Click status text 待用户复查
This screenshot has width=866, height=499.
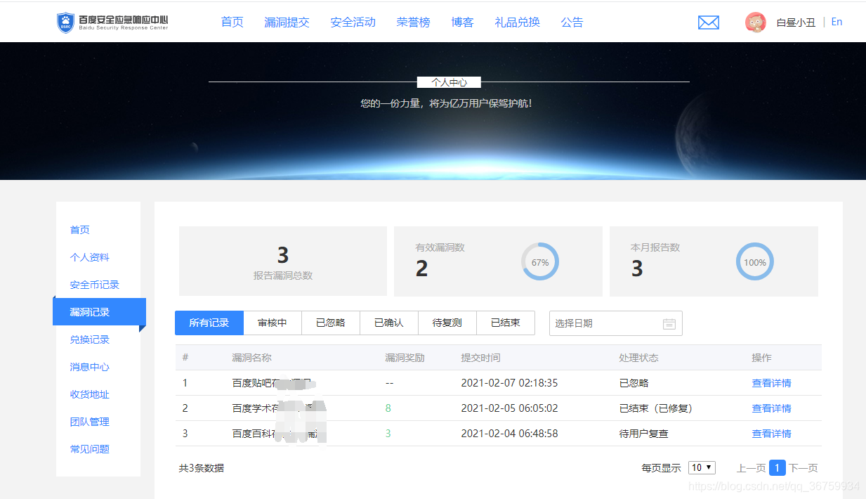[x=643, y=434]
